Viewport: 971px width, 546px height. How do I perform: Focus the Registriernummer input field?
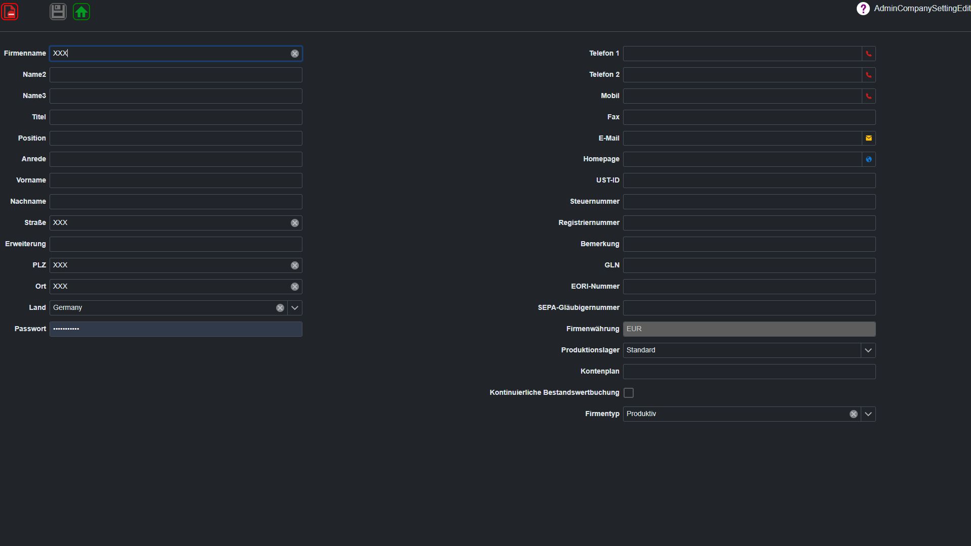749,223
